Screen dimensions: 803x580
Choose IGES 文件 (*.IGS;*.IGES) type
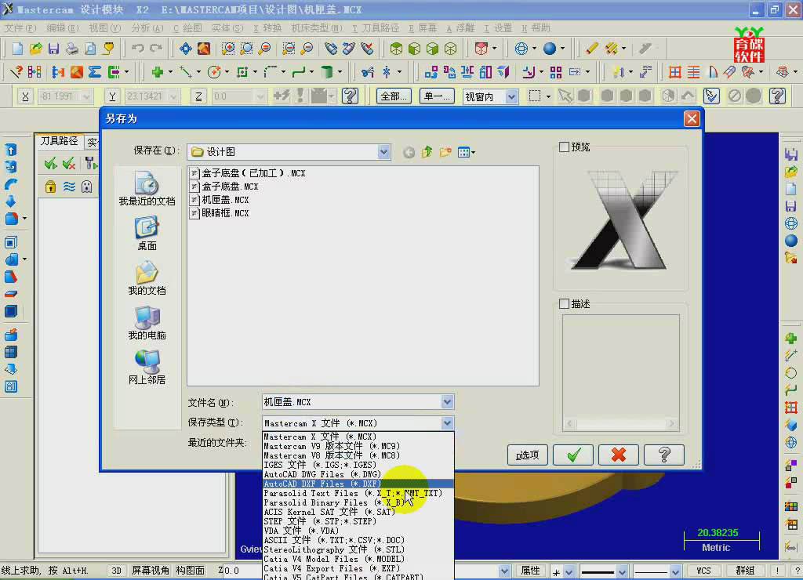358,465
